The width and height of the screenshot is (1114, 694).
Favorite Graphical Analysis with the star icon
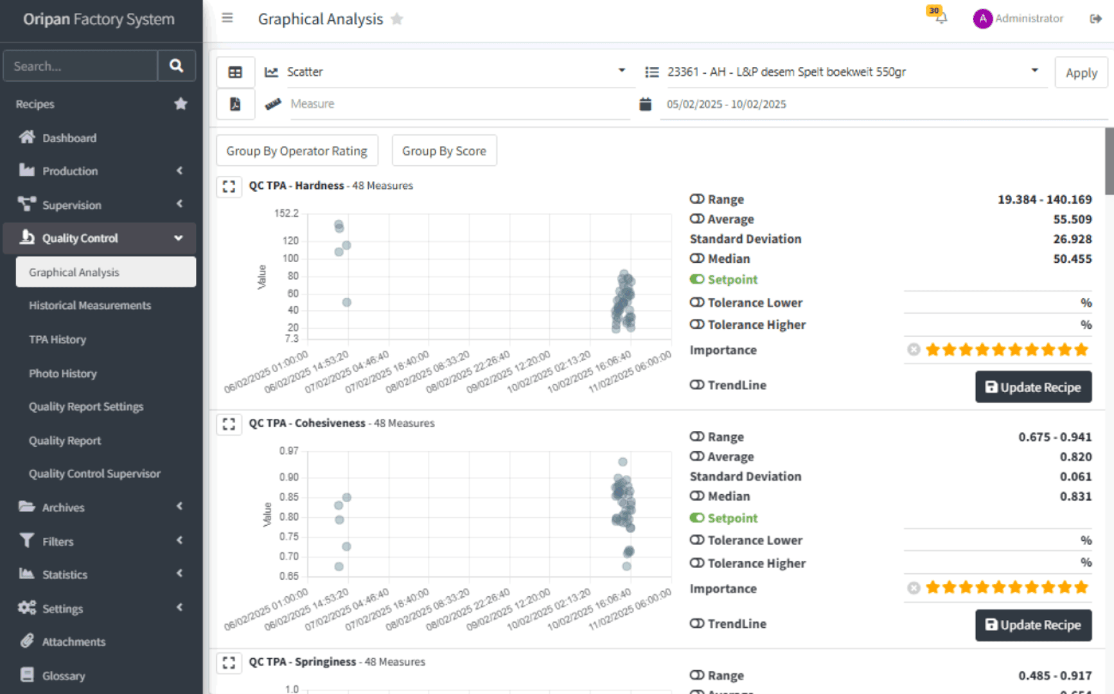(397, 19)
